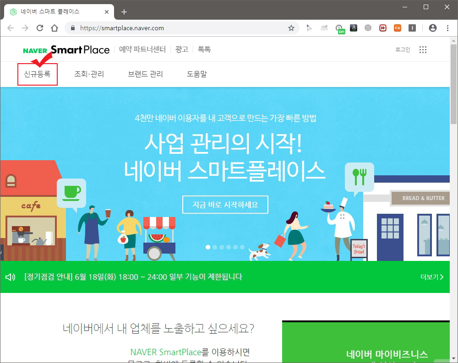Click the page vertical scrollbar thumb
458x363 pixels.
point(453,84)
